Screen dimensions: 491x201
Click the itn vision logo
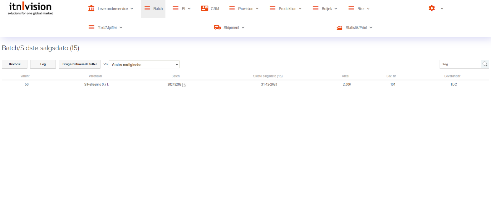tap(30, 8)
